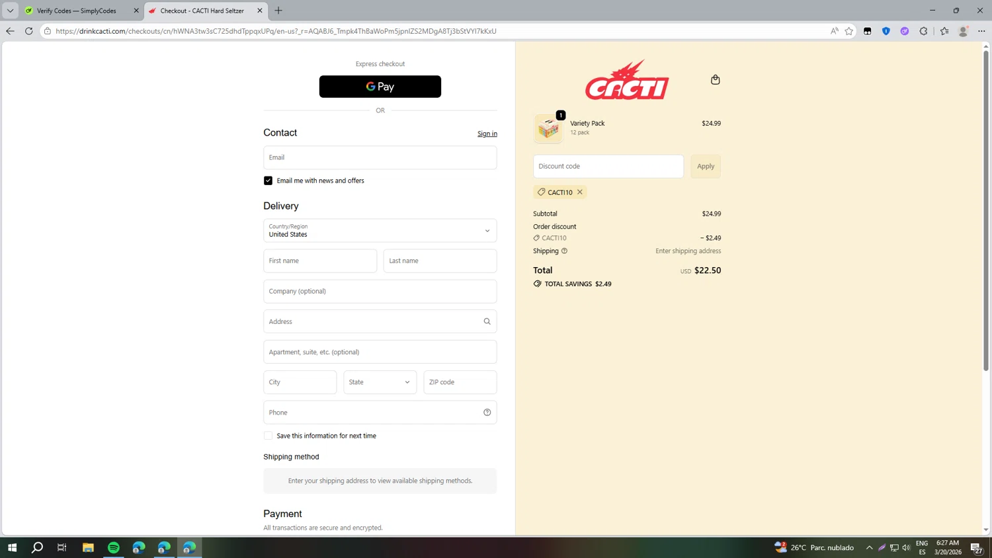Open the Windows notification center

pos(976,547)
